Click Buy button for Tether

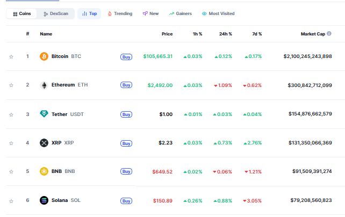point(126,114)
